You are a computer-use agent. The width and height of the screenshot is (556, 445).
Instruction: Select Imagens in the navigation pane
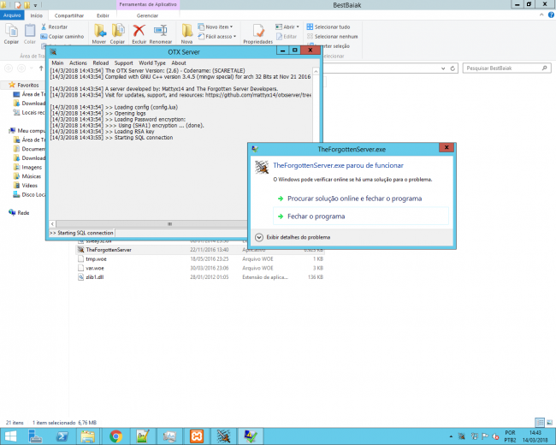point(27,167)
